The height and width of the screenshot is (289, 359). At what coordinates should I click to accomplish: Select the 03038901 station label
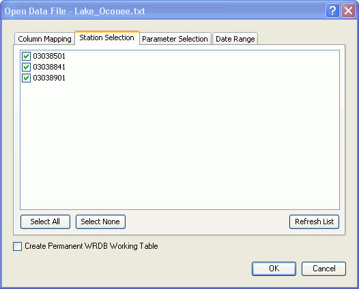point(49,78)
